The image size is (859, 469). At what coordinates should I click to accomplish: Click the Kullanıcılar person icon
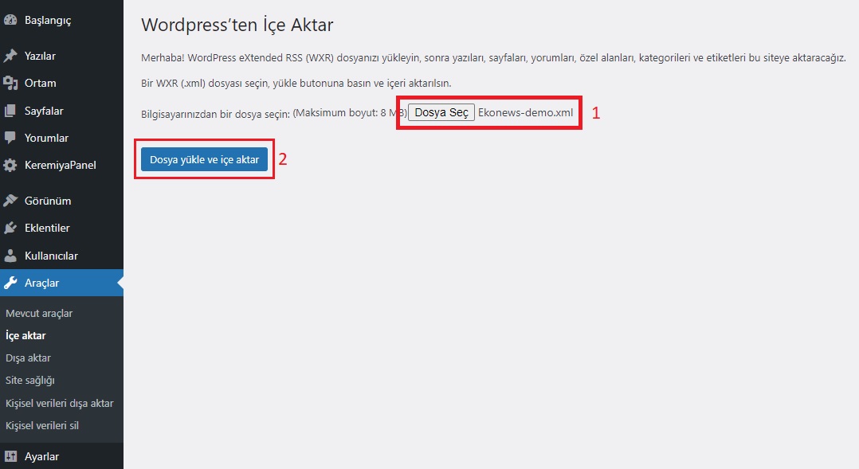tap(10, 256)
